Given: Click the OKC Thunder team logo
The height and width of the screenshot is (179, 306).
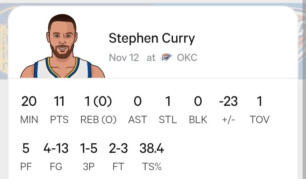Looking at the screenshot, I should tap(166, 57).
